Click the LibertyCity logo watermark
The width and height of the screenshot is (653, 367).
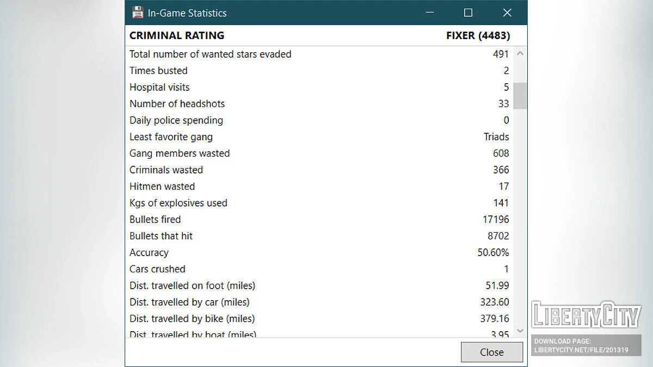coord(586,314)
